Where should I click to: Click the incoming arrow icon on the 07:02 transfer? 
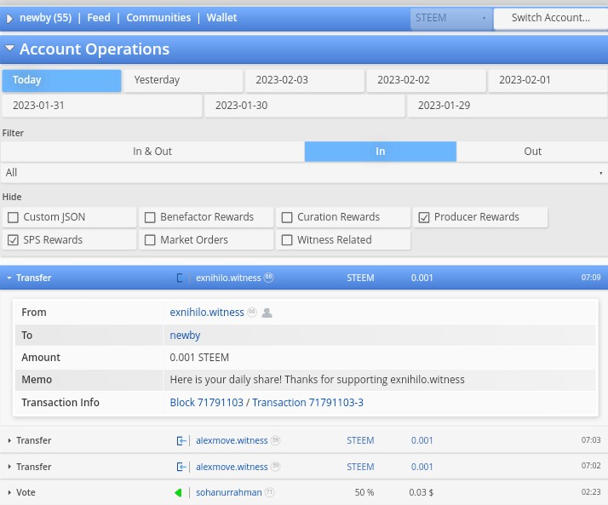[x=181, y=467]
